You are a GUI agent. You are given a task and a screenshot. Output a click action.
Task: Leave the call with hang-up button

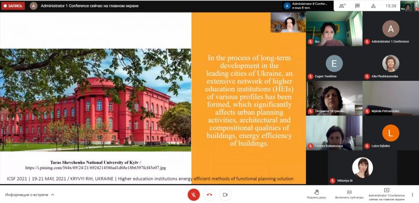pyautogui.click(x=210, y=195)
